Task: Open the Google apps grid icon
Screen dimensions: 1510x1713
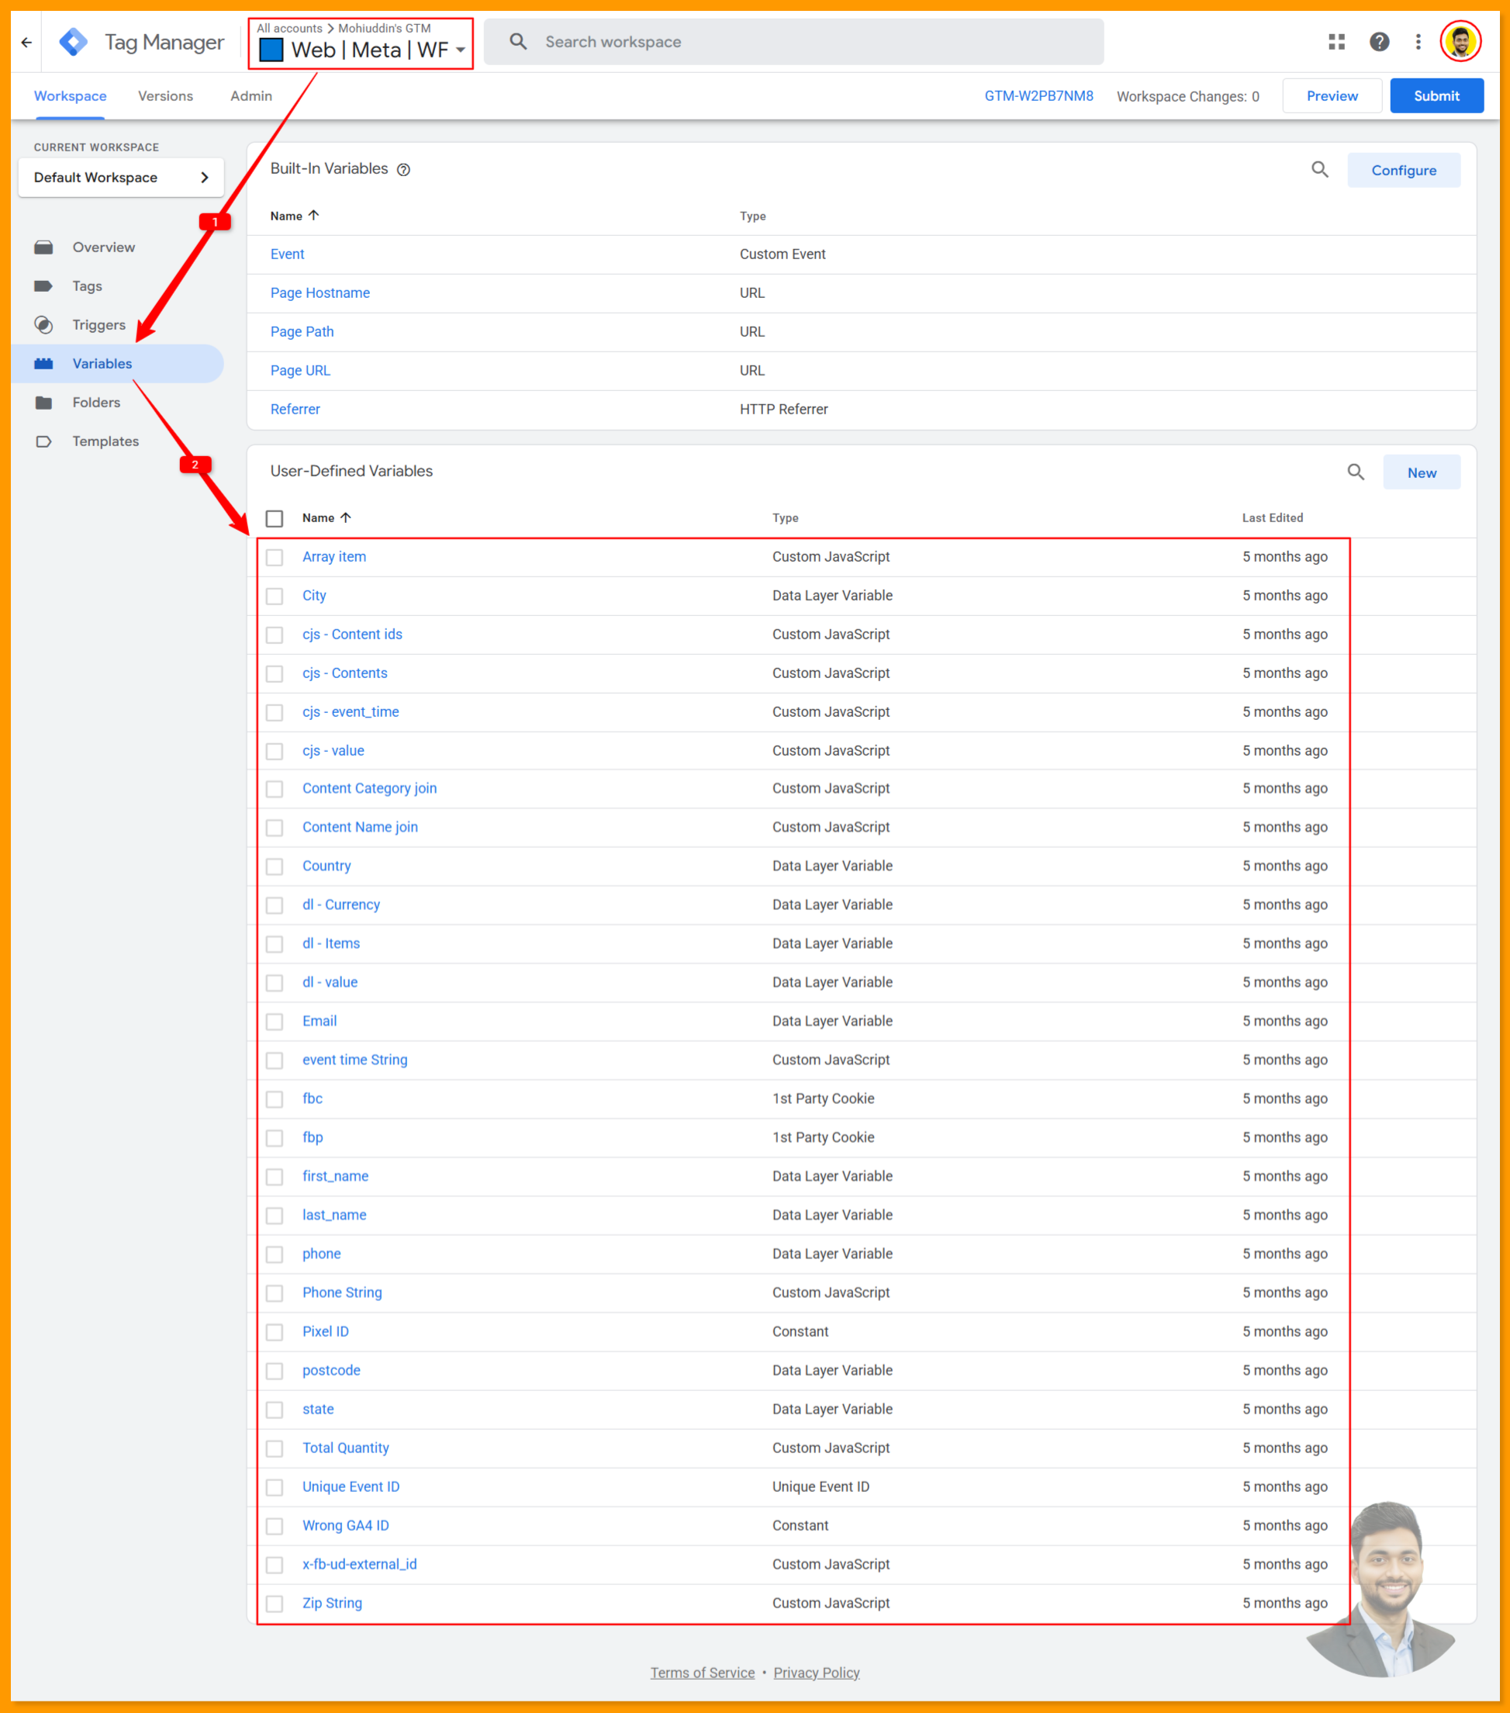Action: pos(1336,41)
